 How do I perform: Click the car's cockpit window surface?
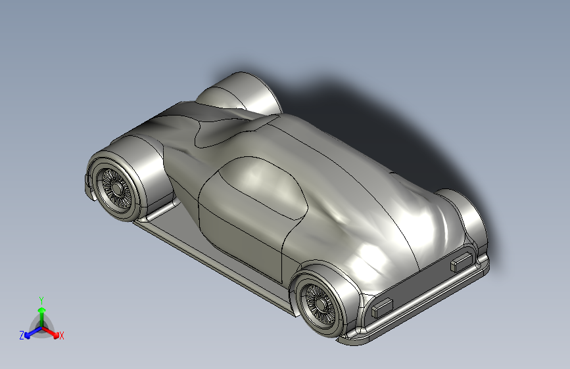pyautogui.click(x=262, y=189)
